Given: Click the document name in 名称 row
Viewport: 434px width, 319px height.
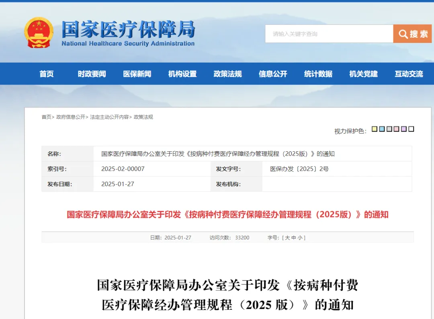Looking at the screenshot, I should pyautogui.click(x=218, y=154).
